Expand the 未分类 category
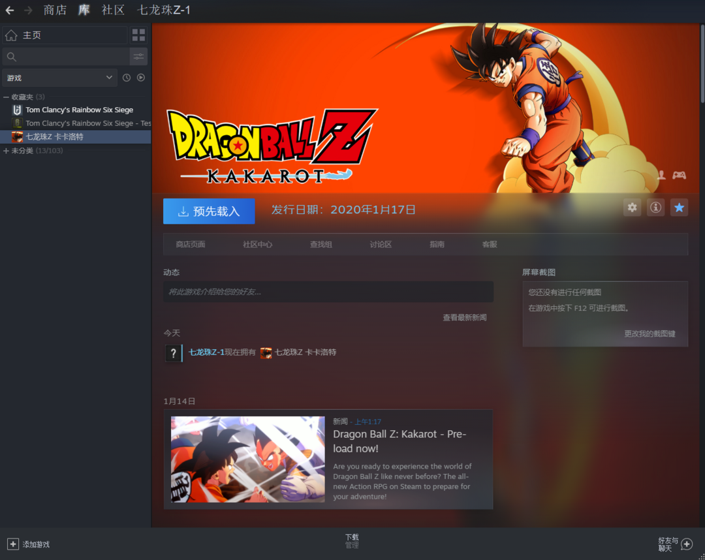The height and width of the screenshot is (560, 705). (x=7, y=151)
